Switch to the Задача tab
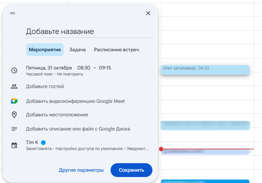 [x=77, y=49]
